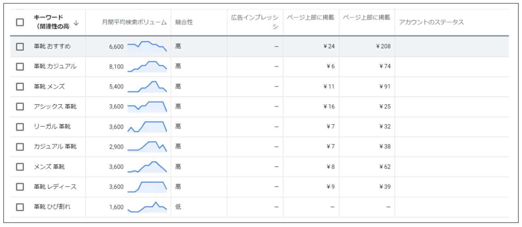Screen dimensions: 522x227
Task: Open the trend sparkline for 革靴 ひび割れ
Action: 147,207
